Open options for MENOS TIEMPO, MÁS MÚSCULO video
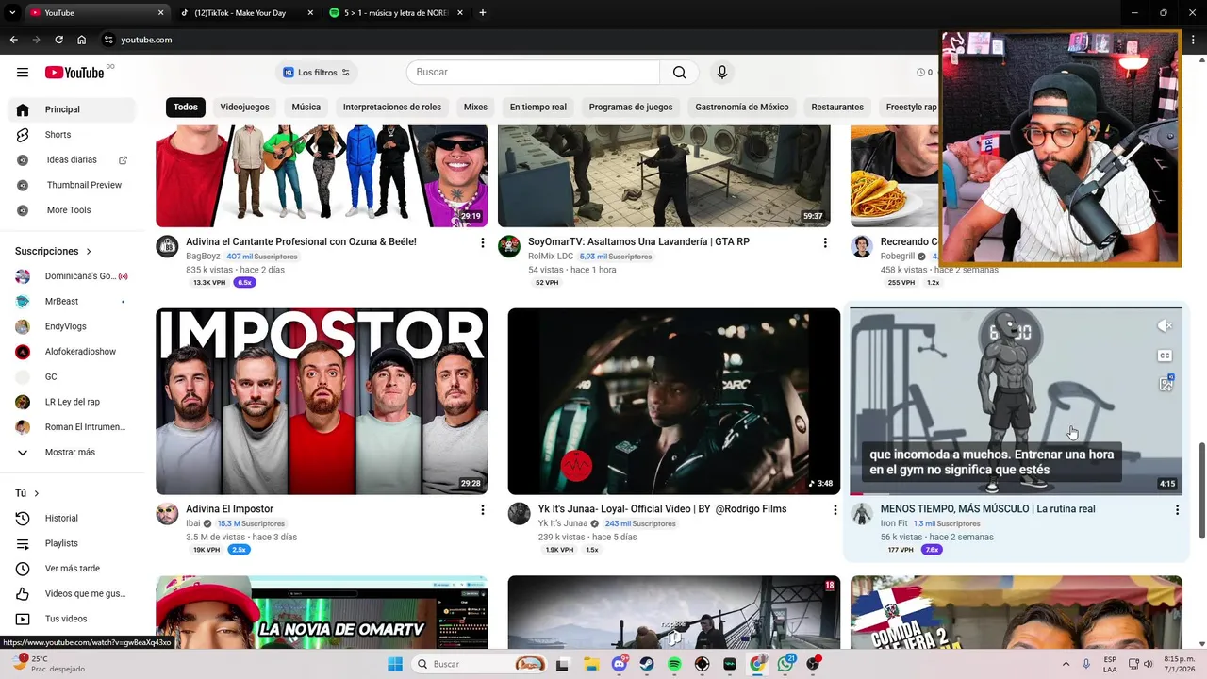 tap(1177, 510)
